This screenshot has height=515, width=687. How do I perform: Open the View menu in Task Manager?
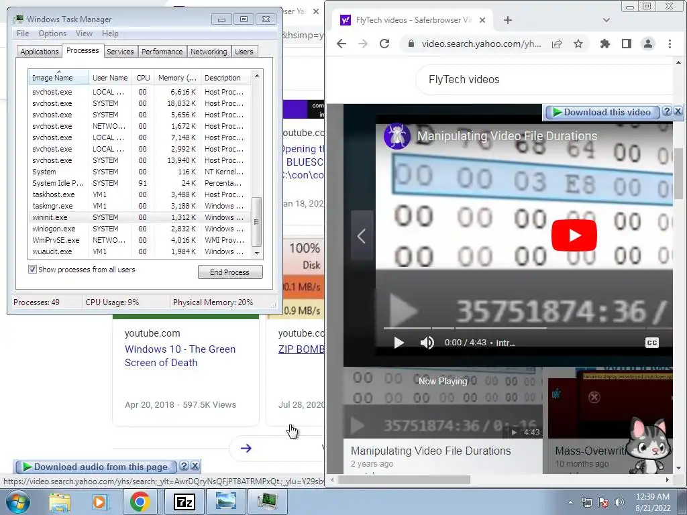(x=84, y=34)
